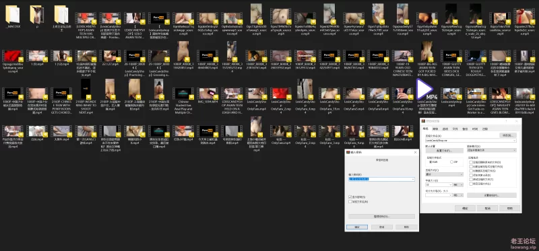
Task: Select the 1 (9).mp4 file icon
Action: [37, 56]
